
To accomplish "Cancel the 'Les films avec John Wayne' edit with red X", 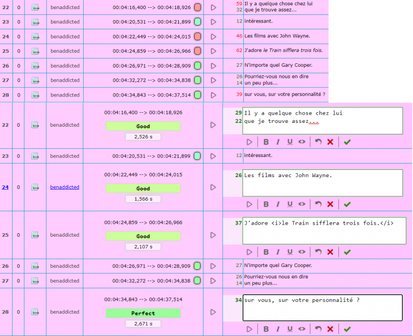I will click(330, 204).
